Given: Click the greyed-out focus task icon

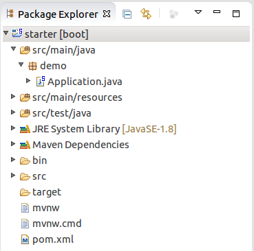Looking at the screenshot, I should click(x=173, y=14).
